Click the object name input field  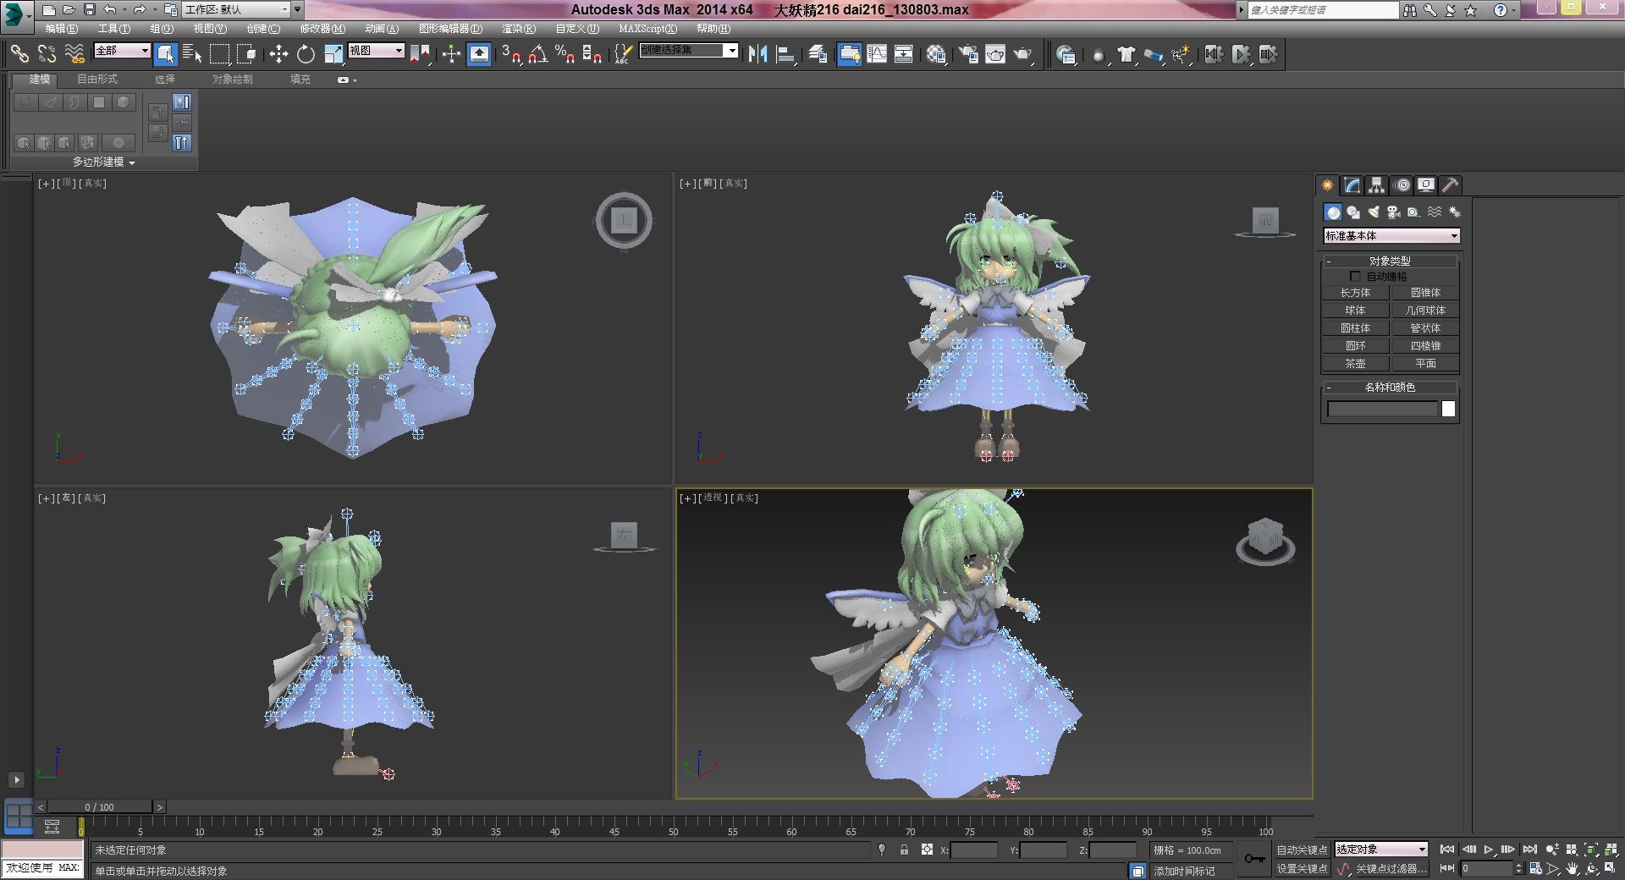[x=1382, y=410]
